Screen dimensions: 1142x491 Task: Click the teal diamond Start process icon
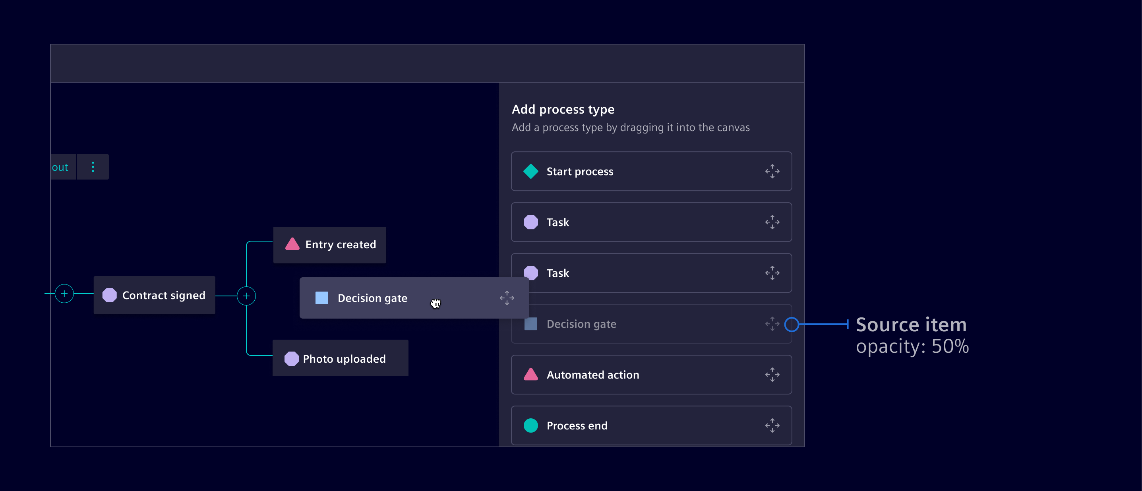530,171
